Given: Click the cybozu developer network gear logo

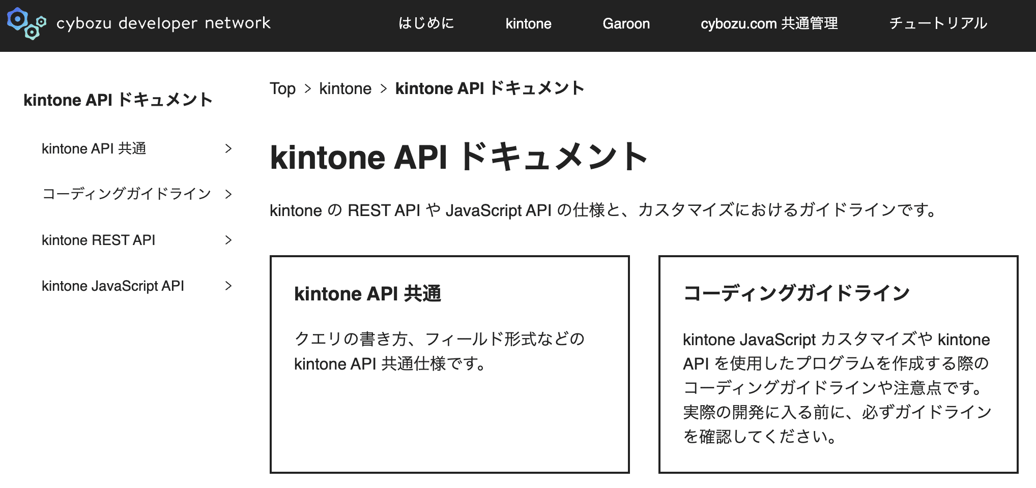Looking at the screenshot, I should [26, 23].
